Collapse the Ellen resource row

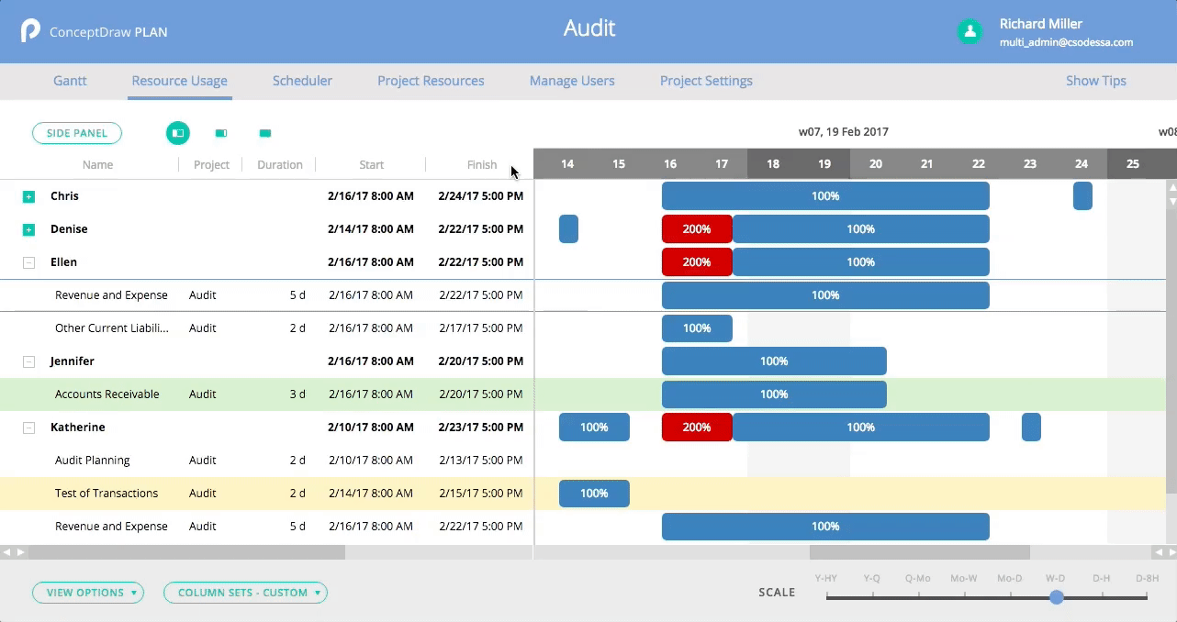[x=28, y=262]
